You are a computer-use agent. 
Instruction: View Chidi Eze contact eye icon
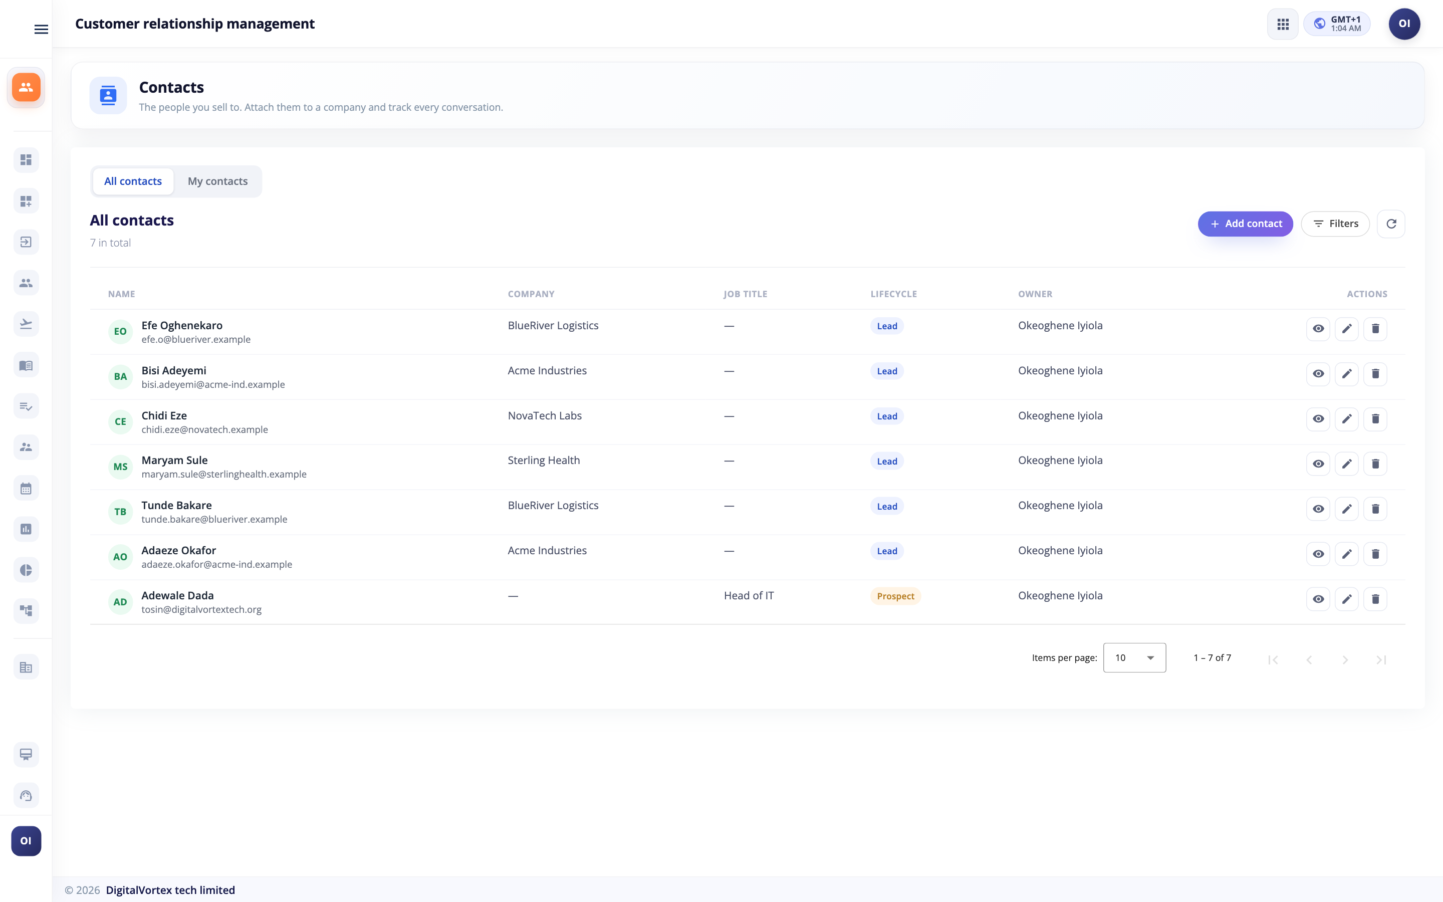point(1318,419)
